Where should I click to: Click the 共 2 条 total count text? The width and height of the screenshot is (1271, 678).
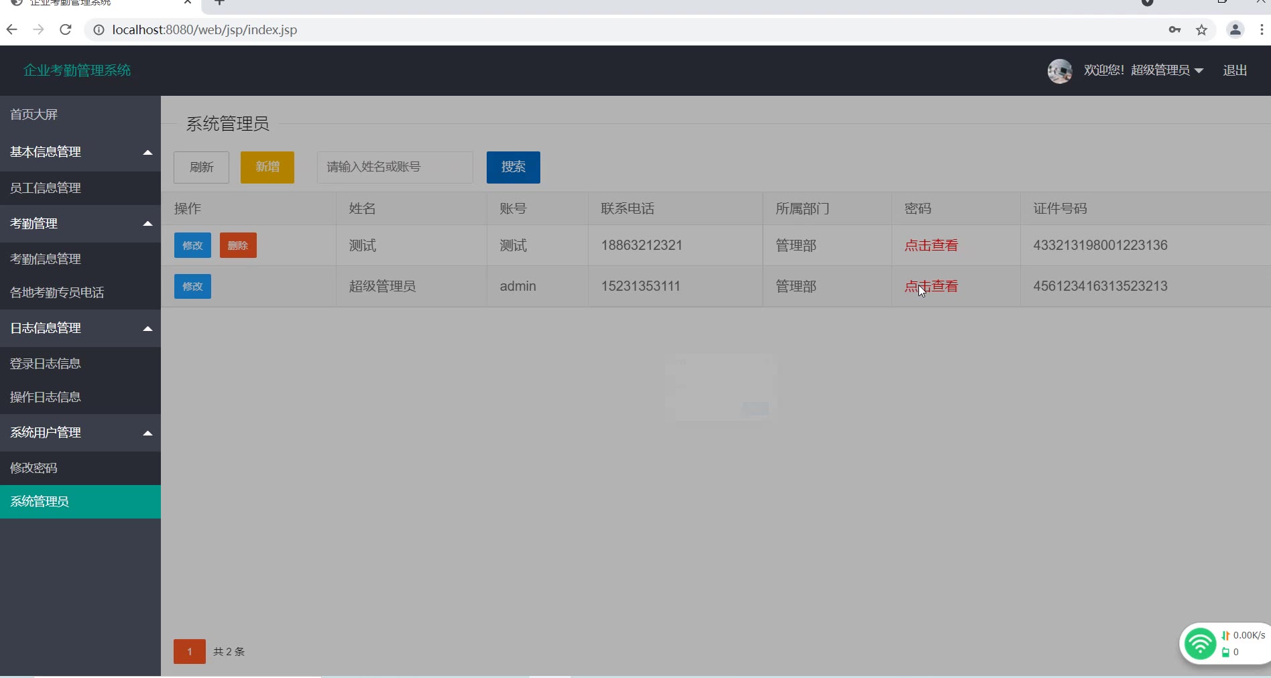point(229,651)
